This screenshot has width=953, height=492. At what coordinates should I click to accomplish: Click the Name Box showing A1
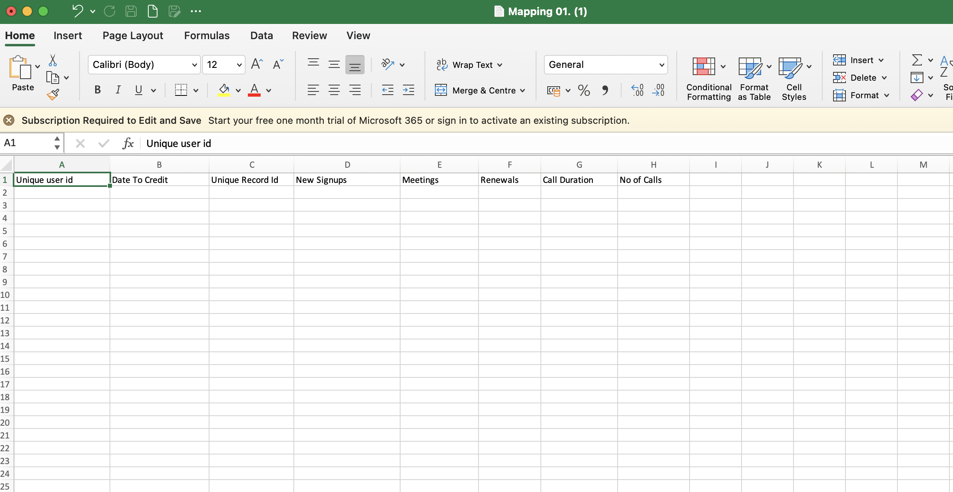pos(27,143)
